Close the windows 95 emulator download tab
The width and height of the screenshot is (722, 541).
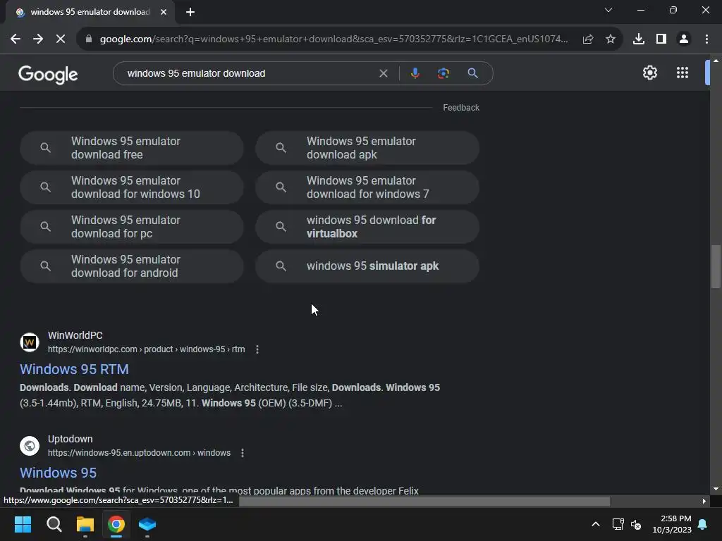tap(164, 12)
